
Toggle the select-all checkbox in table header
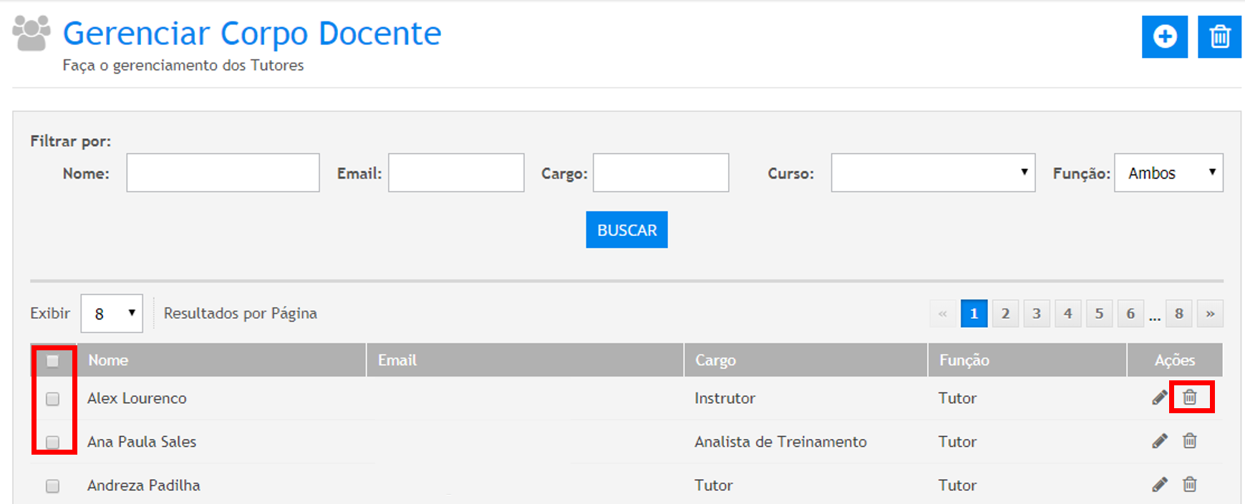coord(53,361)
